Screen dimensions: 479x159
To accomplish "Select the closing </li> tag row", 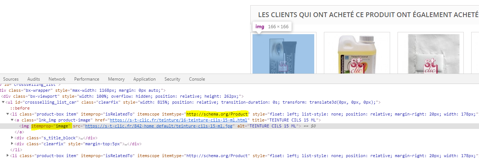I will point(239,150).
